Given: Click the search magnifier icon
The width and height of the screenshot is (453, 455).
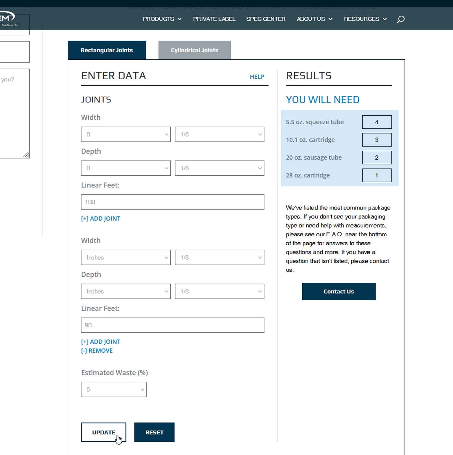Looking at the screenshot, I should click(x=401, y=19).
